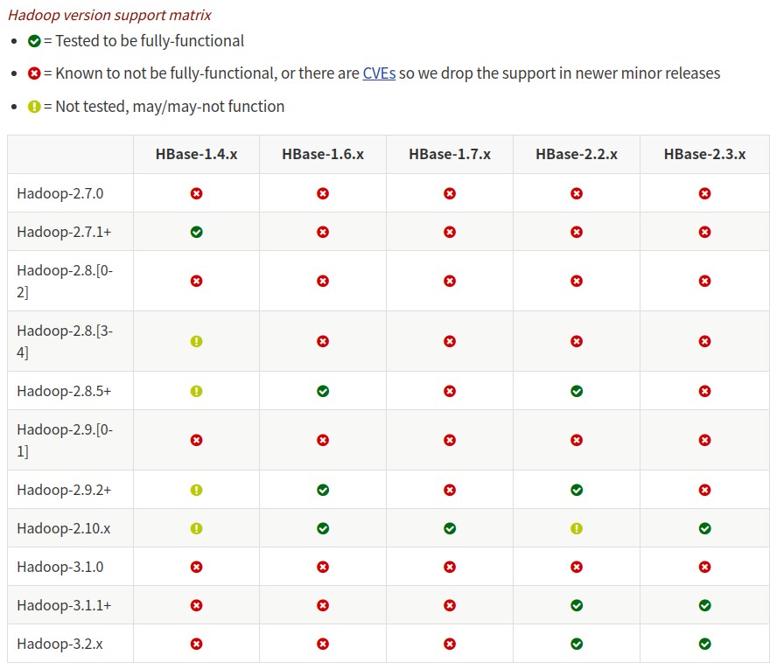The height and width of the screenshot is (669, 777).
Task: Click green check for Hadoop-2.8.5+ under HBase-2.2.x
Action: coord(577,391)
